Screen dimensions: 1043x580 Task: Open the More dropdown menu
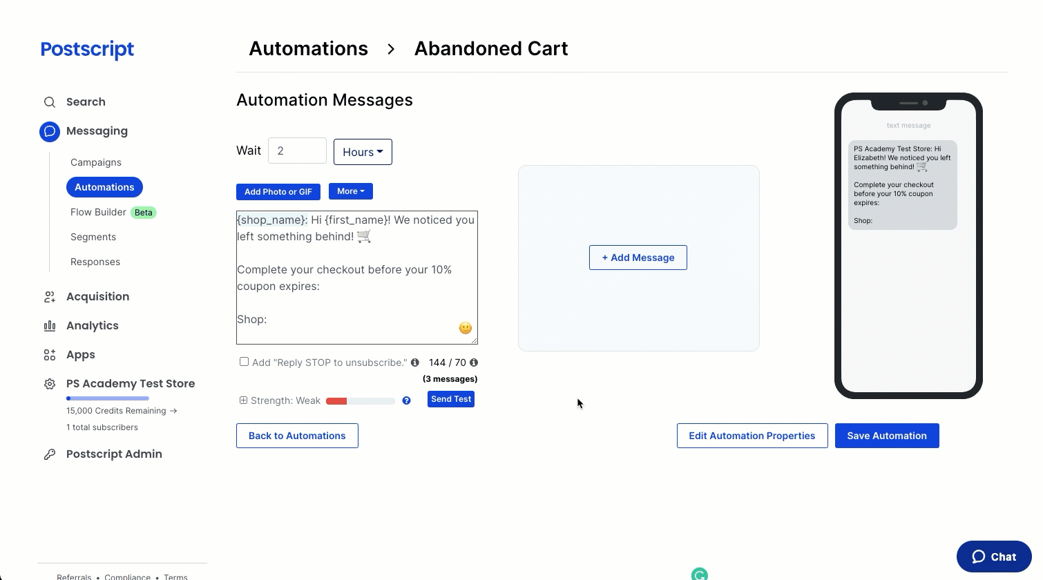[x=351, y=191]
